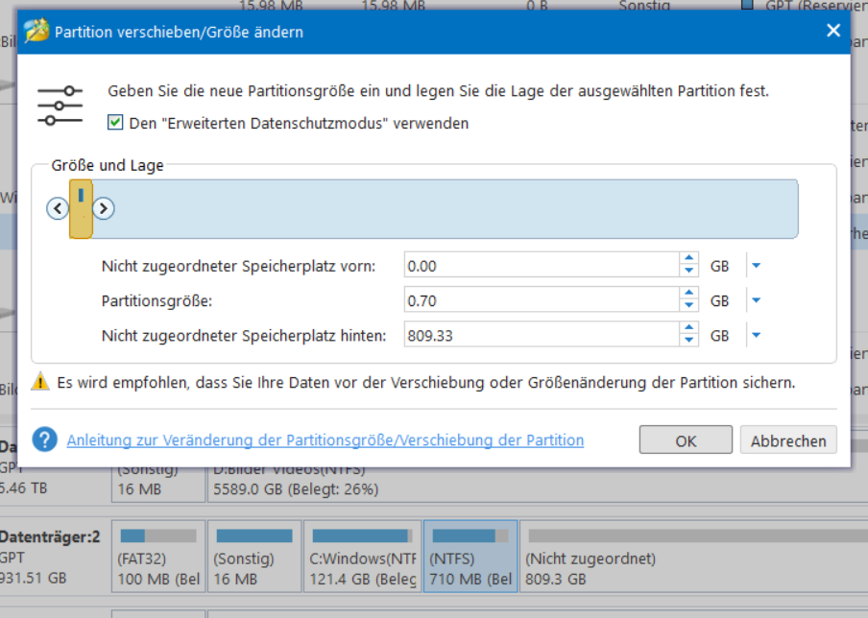
Task: Click the Abbrechen button
Action: coord(788,440)
